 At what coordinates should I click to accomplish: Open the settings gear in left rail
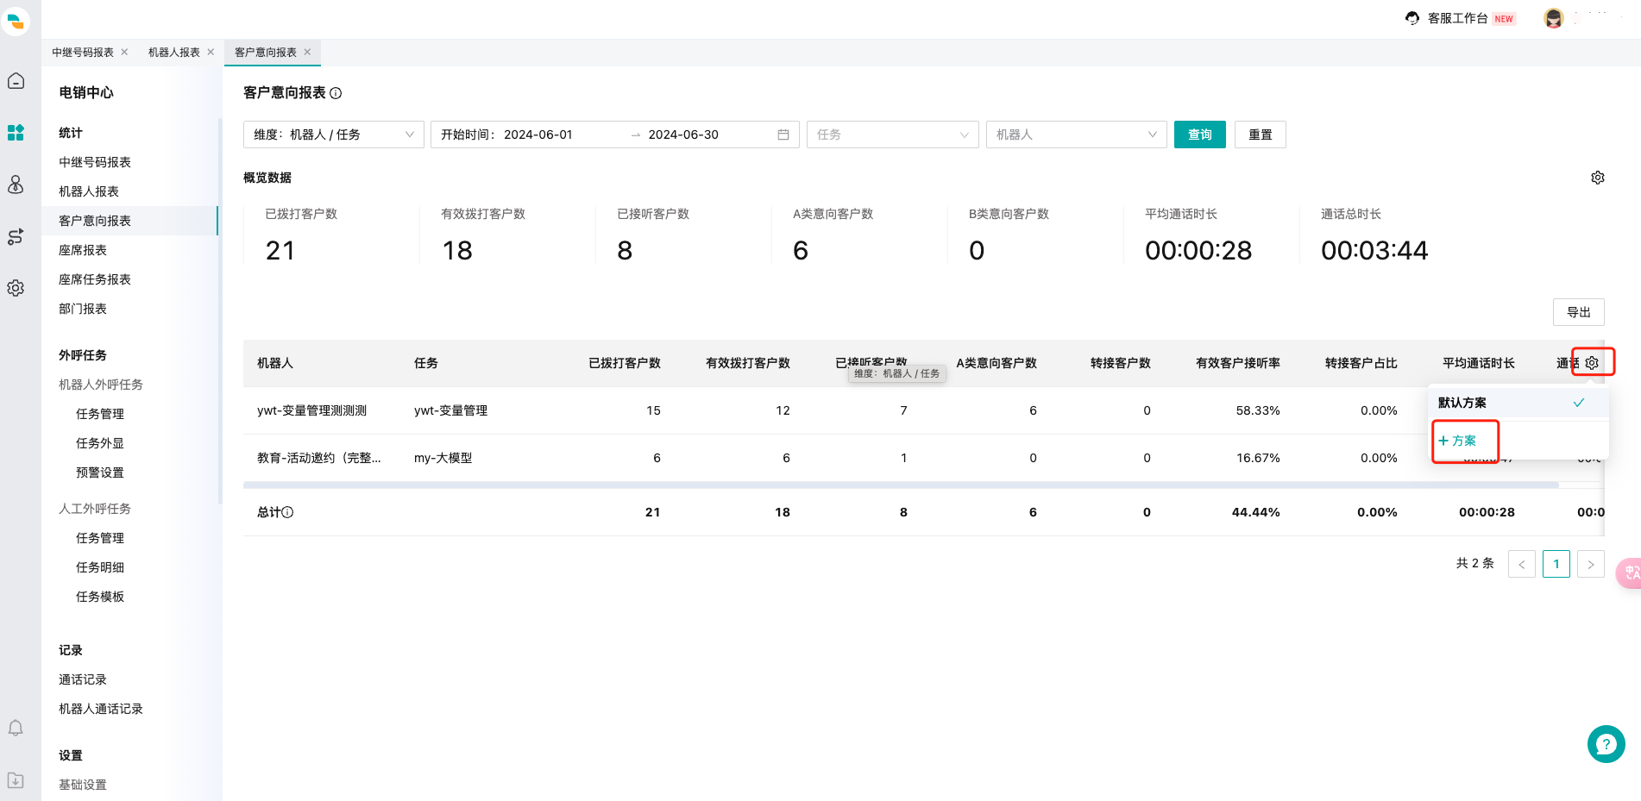(16, 288)
